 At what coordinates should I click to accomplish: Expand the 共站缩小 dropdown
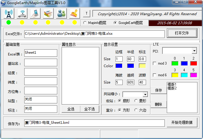(x=145, y=95)
